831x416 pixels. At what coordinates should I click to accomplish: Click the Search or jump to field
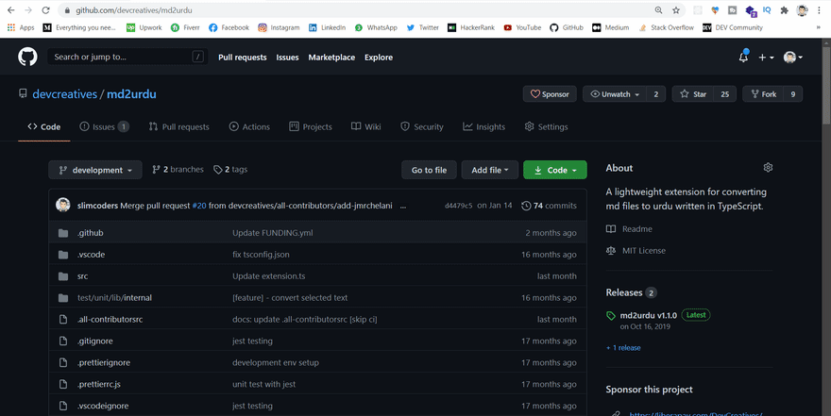coord(127,57)
